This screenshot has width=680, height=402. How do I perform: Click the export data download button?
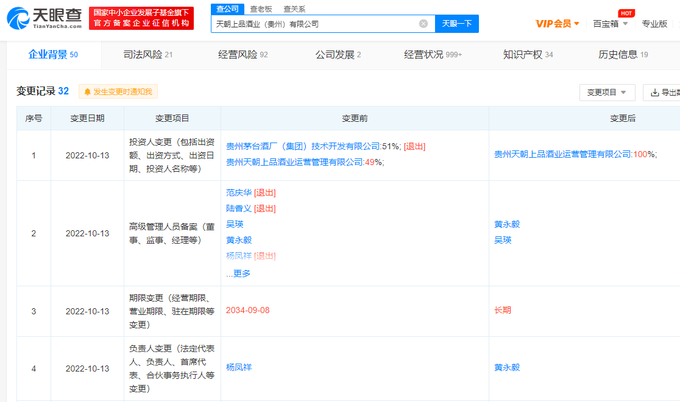[x=663, y=93]
